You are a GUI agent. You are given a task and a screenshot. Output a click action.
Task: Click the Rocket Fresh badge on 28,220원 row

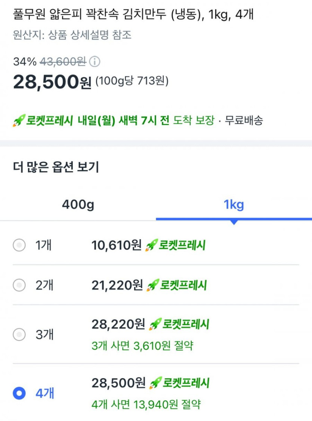(x=179, y=324)
